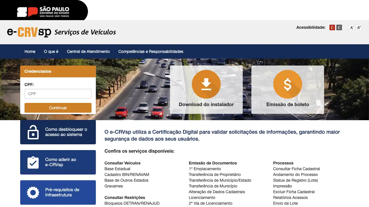Click the padlock icon for unlocking access
The width and height of the screenshot is (369, 207).
(33, 132)
